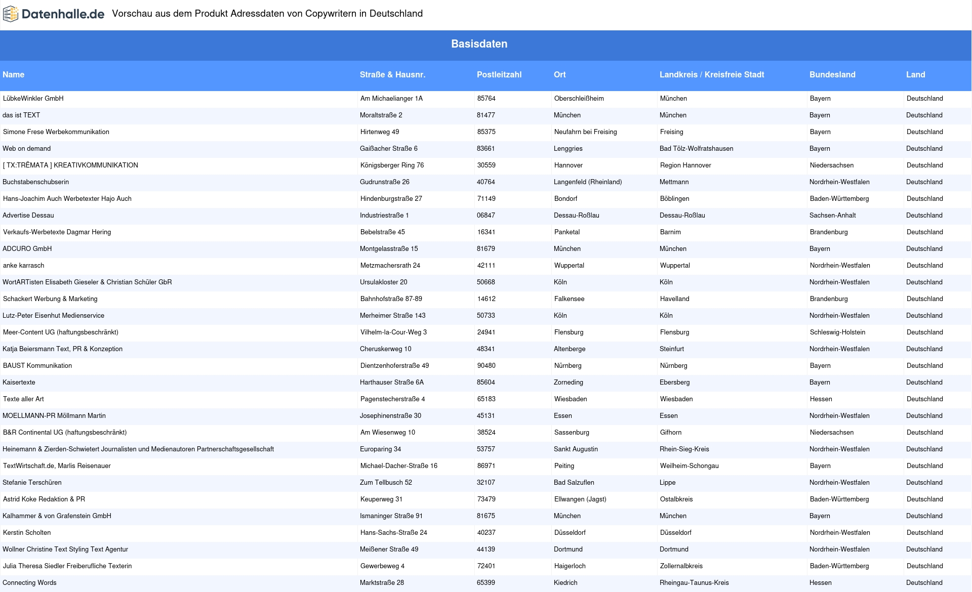
Task: Select postal code 06847
Action: coord(486,216)
